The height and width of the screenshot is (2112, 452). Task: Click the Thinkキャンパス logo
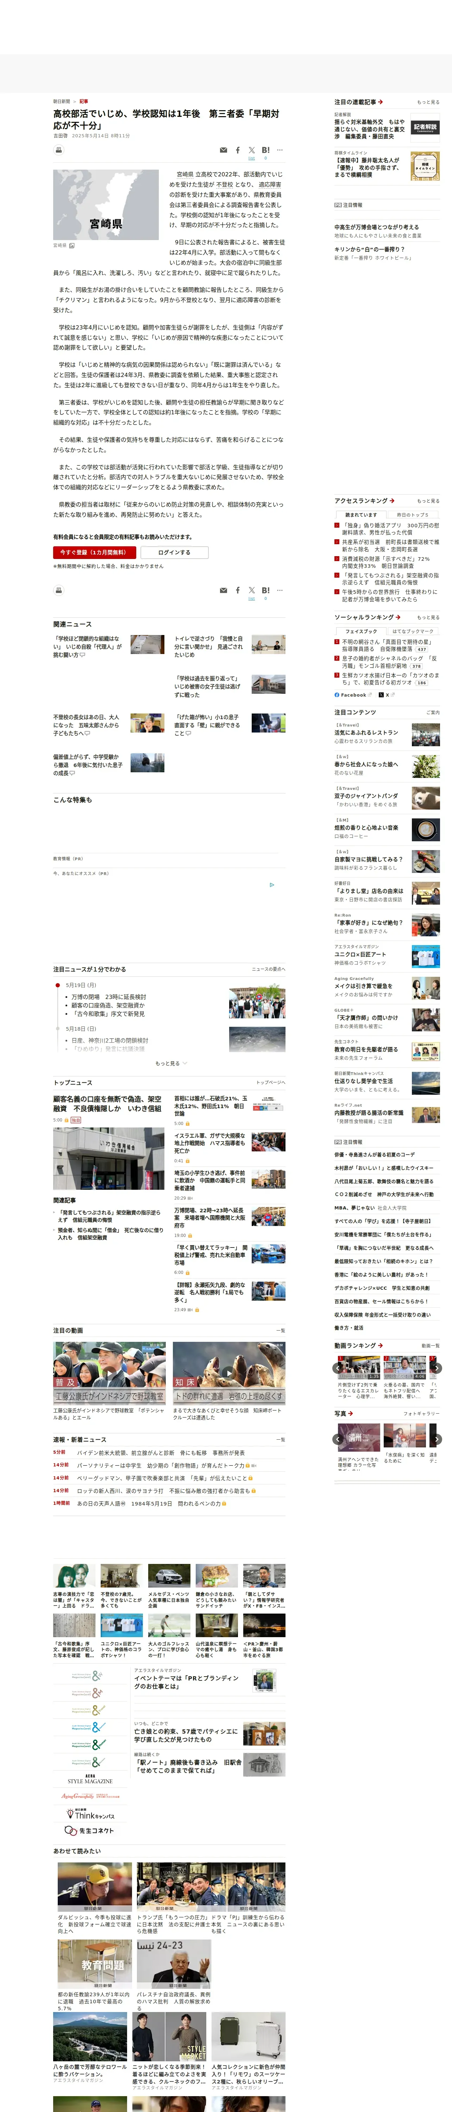(x=90, y=1814)
